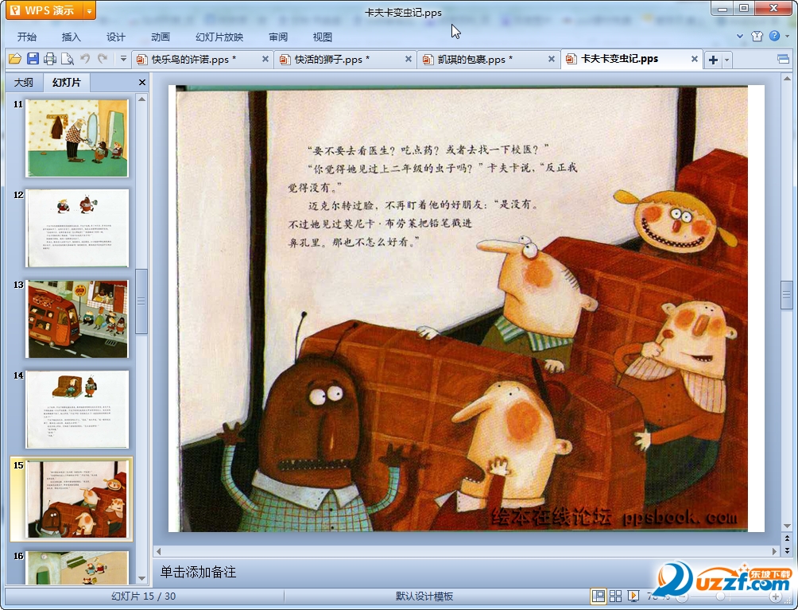The height and width of the screenshot is (610, 798).
Task: Click the zoom slider handle
Action: pos(721,596)
